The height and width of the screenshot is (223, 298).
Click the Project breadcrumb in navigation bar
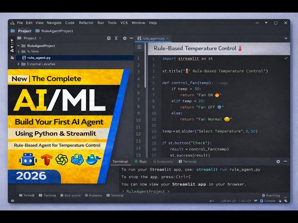[25, 31]
